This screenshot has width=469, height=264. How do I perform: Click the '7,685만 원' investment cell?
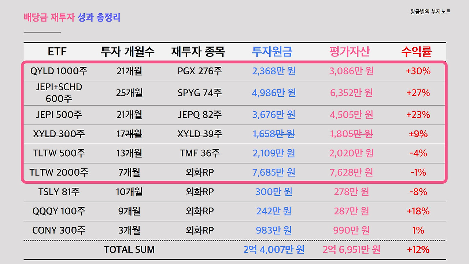coord(274,172)
